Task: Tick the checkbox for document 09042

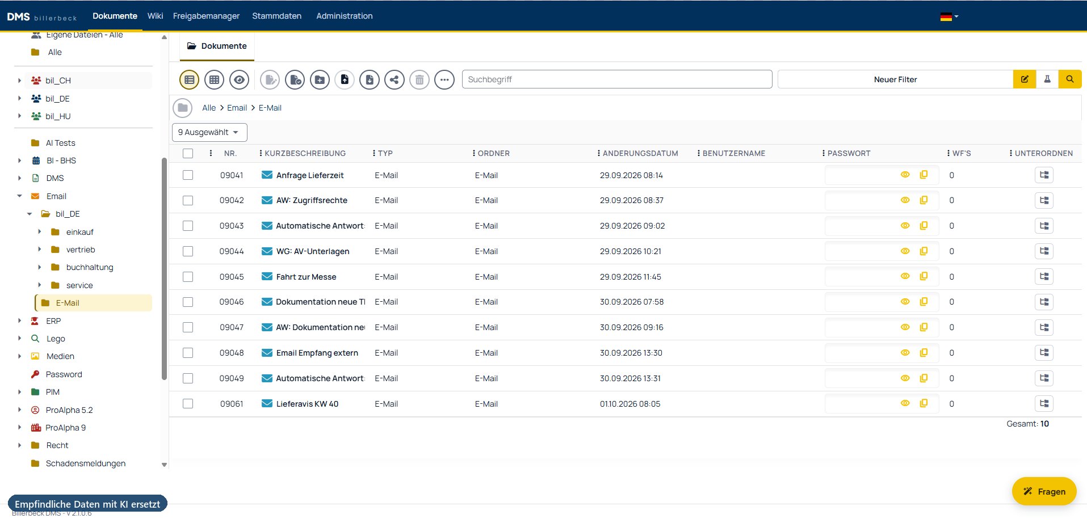Action: click(188, 200)
